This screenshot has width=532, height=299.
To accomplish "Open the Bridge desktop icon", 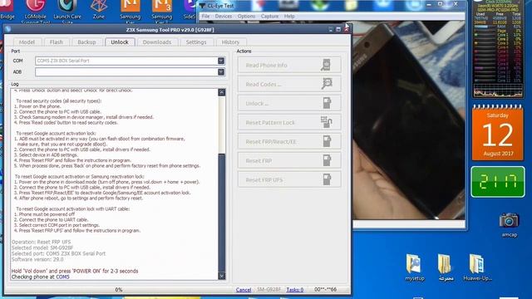I will coord(7,10).
